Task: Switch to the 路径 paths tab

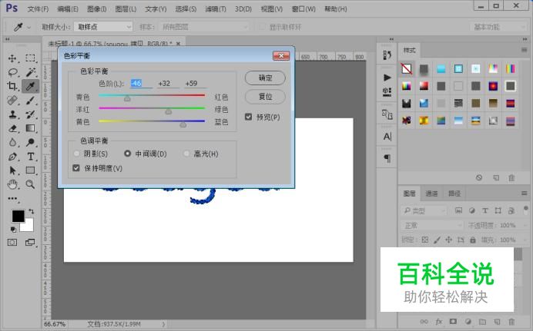Action: [454, 194]
